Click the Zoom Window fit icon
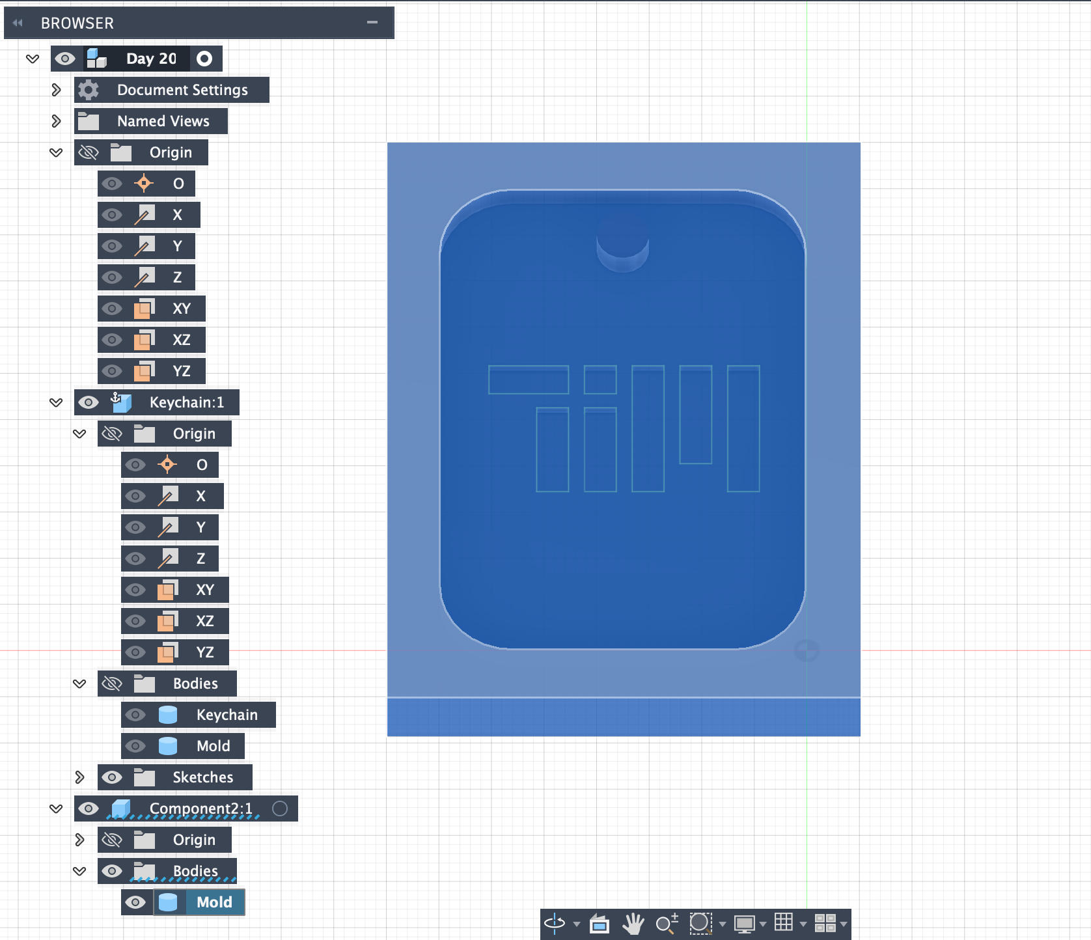The height and width of the screenshot is (940, 1091). click(700, 924)
